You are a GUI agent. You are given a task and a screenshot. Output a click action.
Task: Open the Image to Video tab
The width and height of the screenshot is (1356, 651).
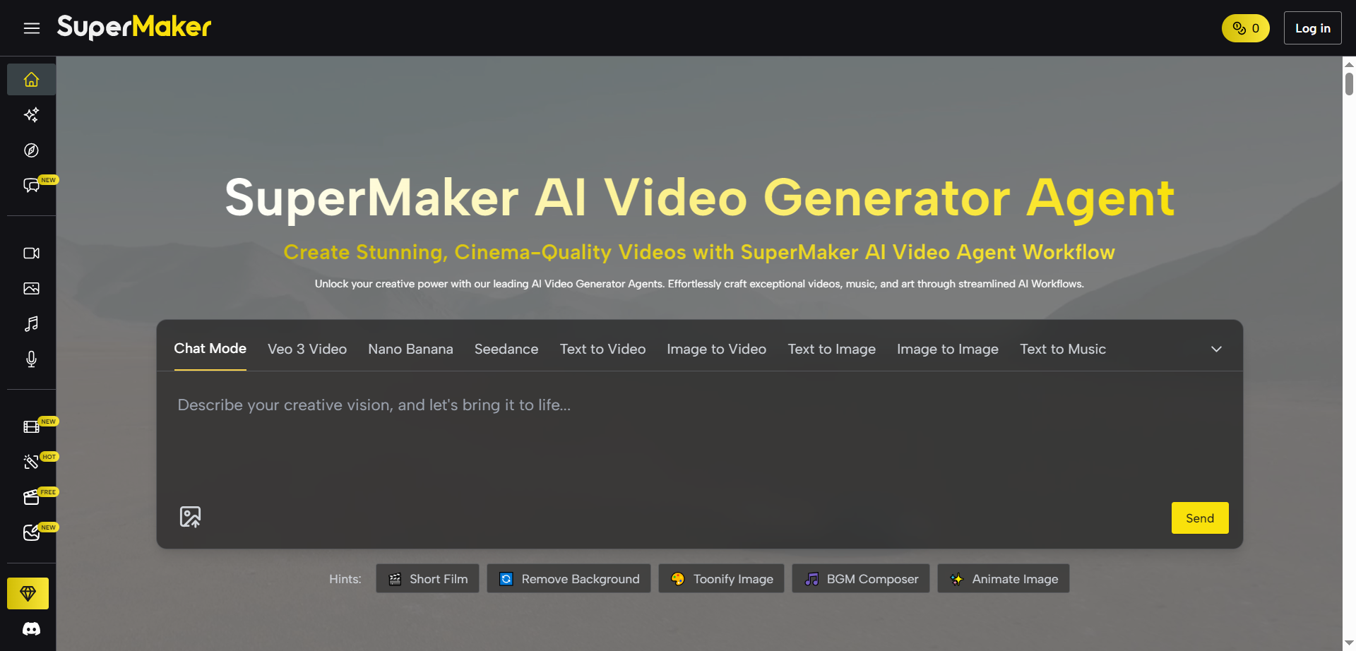pyautogui.click(x=716, y=349)
